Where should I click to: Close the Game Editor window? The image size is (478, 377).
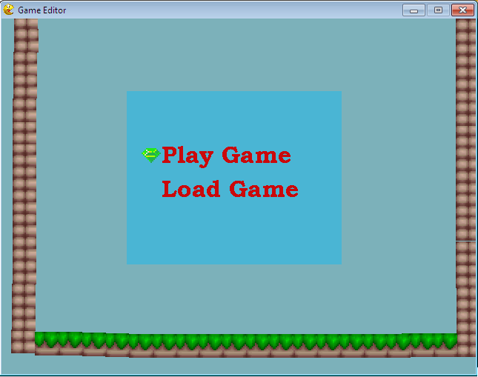[462, 10]
